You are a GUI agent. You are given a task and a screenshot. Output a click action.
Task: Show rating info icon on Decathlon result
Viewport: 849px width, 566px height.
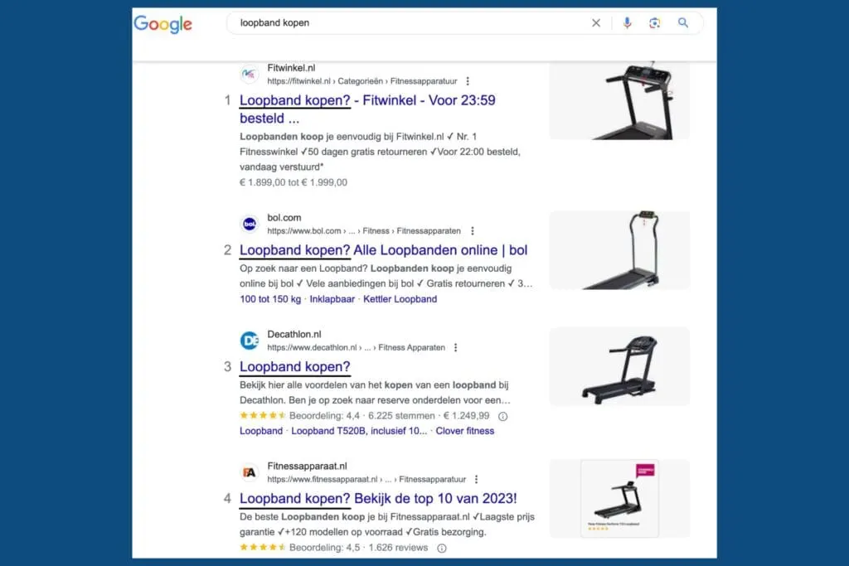[x=502, y=416]
